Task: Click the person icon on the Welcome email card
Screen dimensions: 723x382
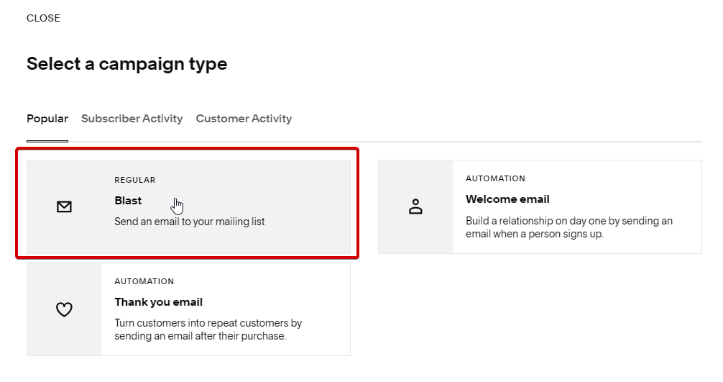Action: point(415,207)
